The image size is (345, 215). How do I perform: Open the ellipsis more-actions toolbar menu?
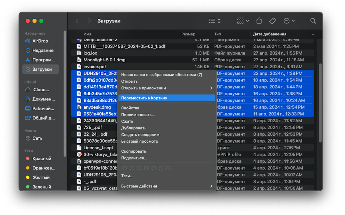click(x=289, y=21)
